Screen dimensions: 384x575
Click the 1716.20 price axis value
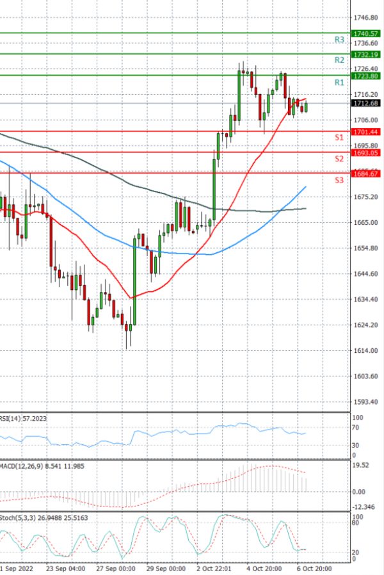pos(365,95)
